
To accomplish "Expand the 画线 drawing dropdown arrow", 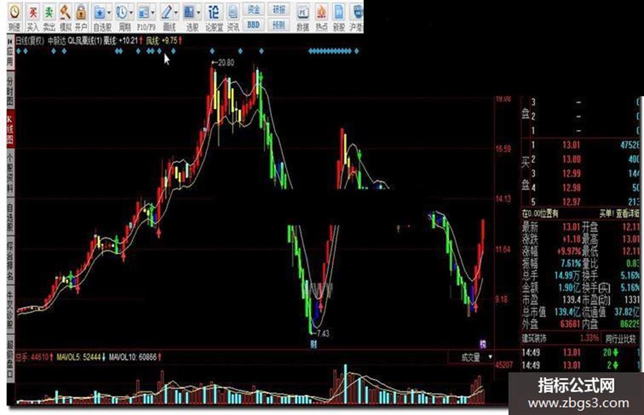I will [176, 13].
